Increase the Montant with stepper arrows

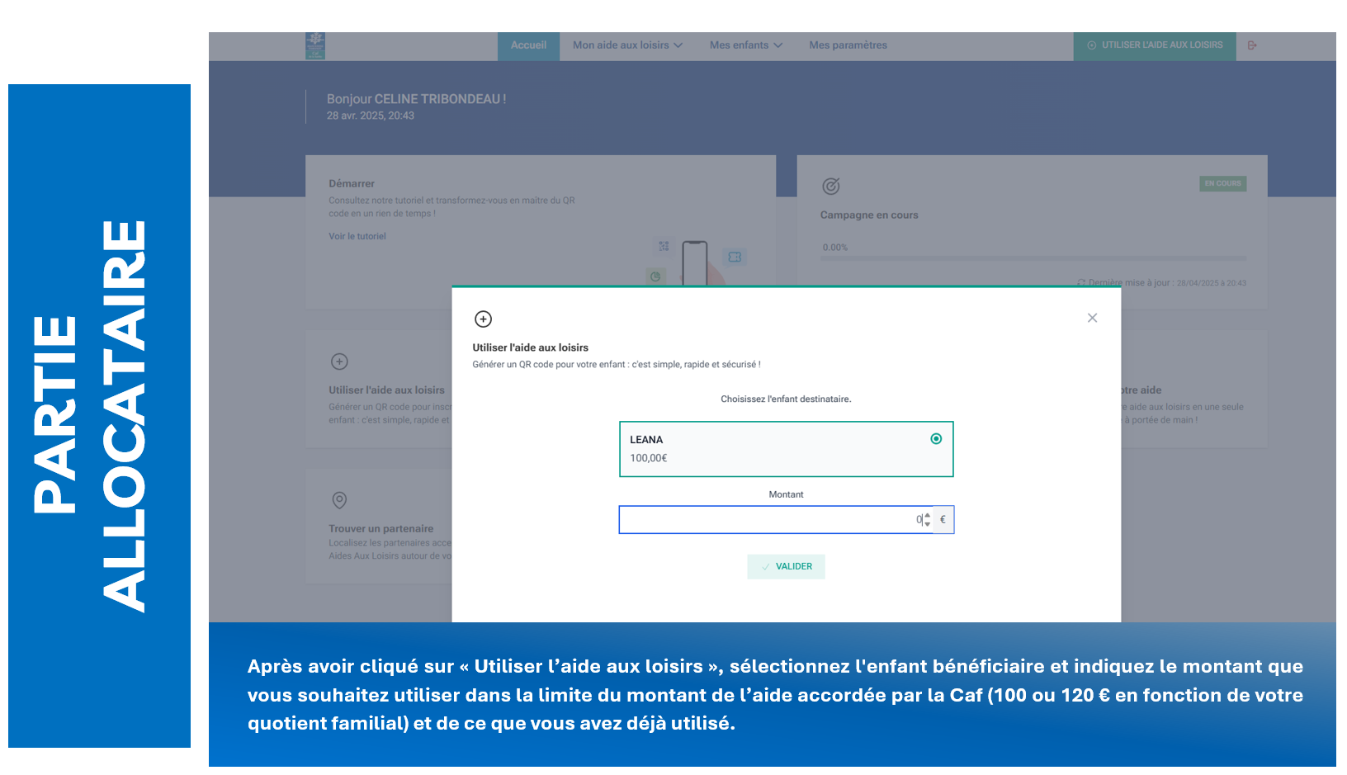pos(928,516)
